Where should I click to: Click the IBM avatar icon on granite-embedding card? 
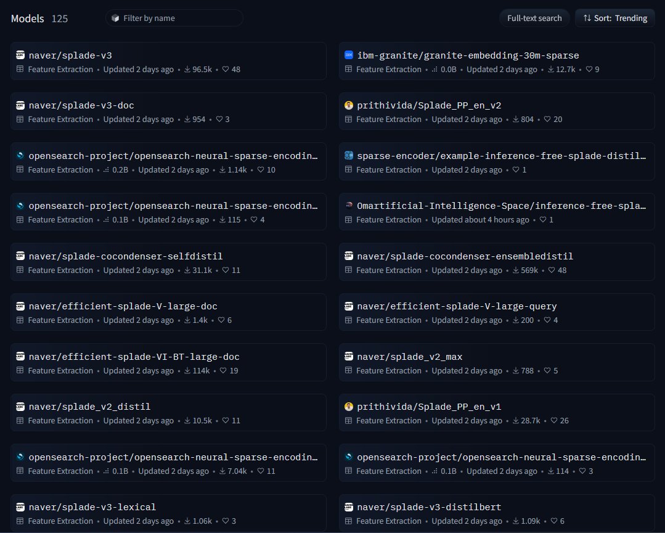click(x=349, y=55)
